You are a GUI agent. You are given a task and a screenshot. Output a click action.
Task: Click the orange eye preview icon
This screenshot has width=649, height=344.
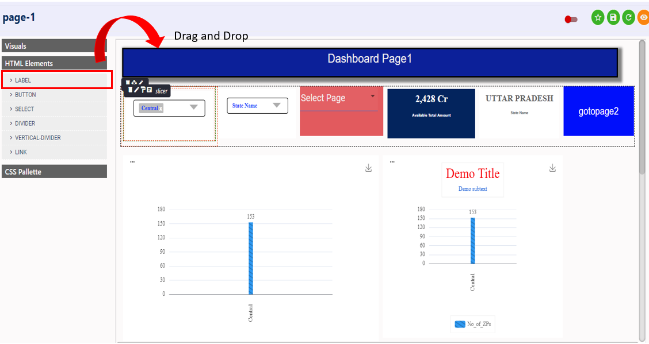point(644,17)
